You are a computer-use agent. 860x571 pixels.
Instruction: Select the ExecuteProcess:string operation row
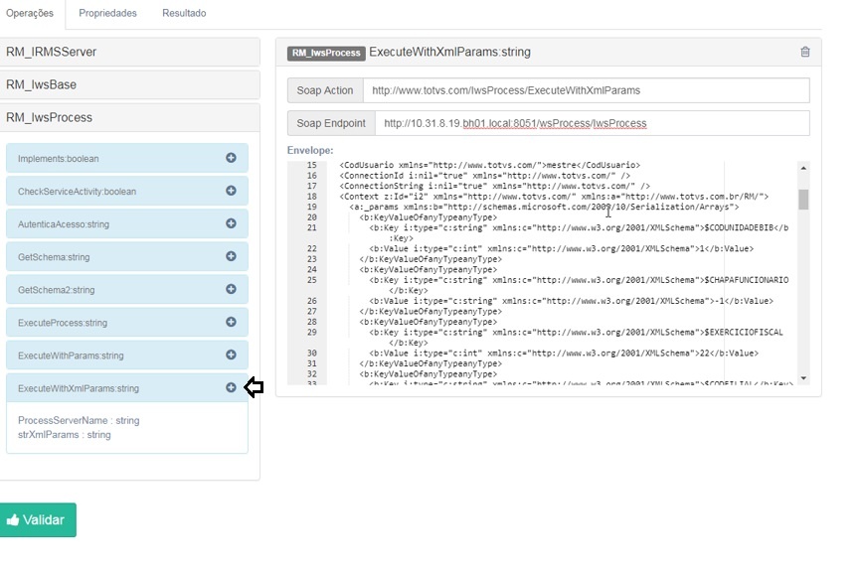coord(126,323)
